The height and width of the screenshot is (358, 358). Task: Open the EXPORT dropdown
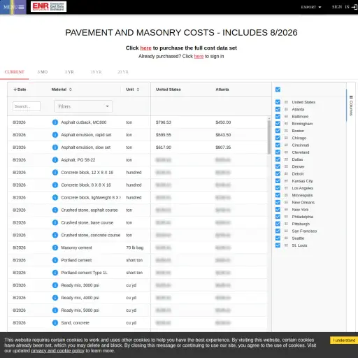click(x=311, y=7)
